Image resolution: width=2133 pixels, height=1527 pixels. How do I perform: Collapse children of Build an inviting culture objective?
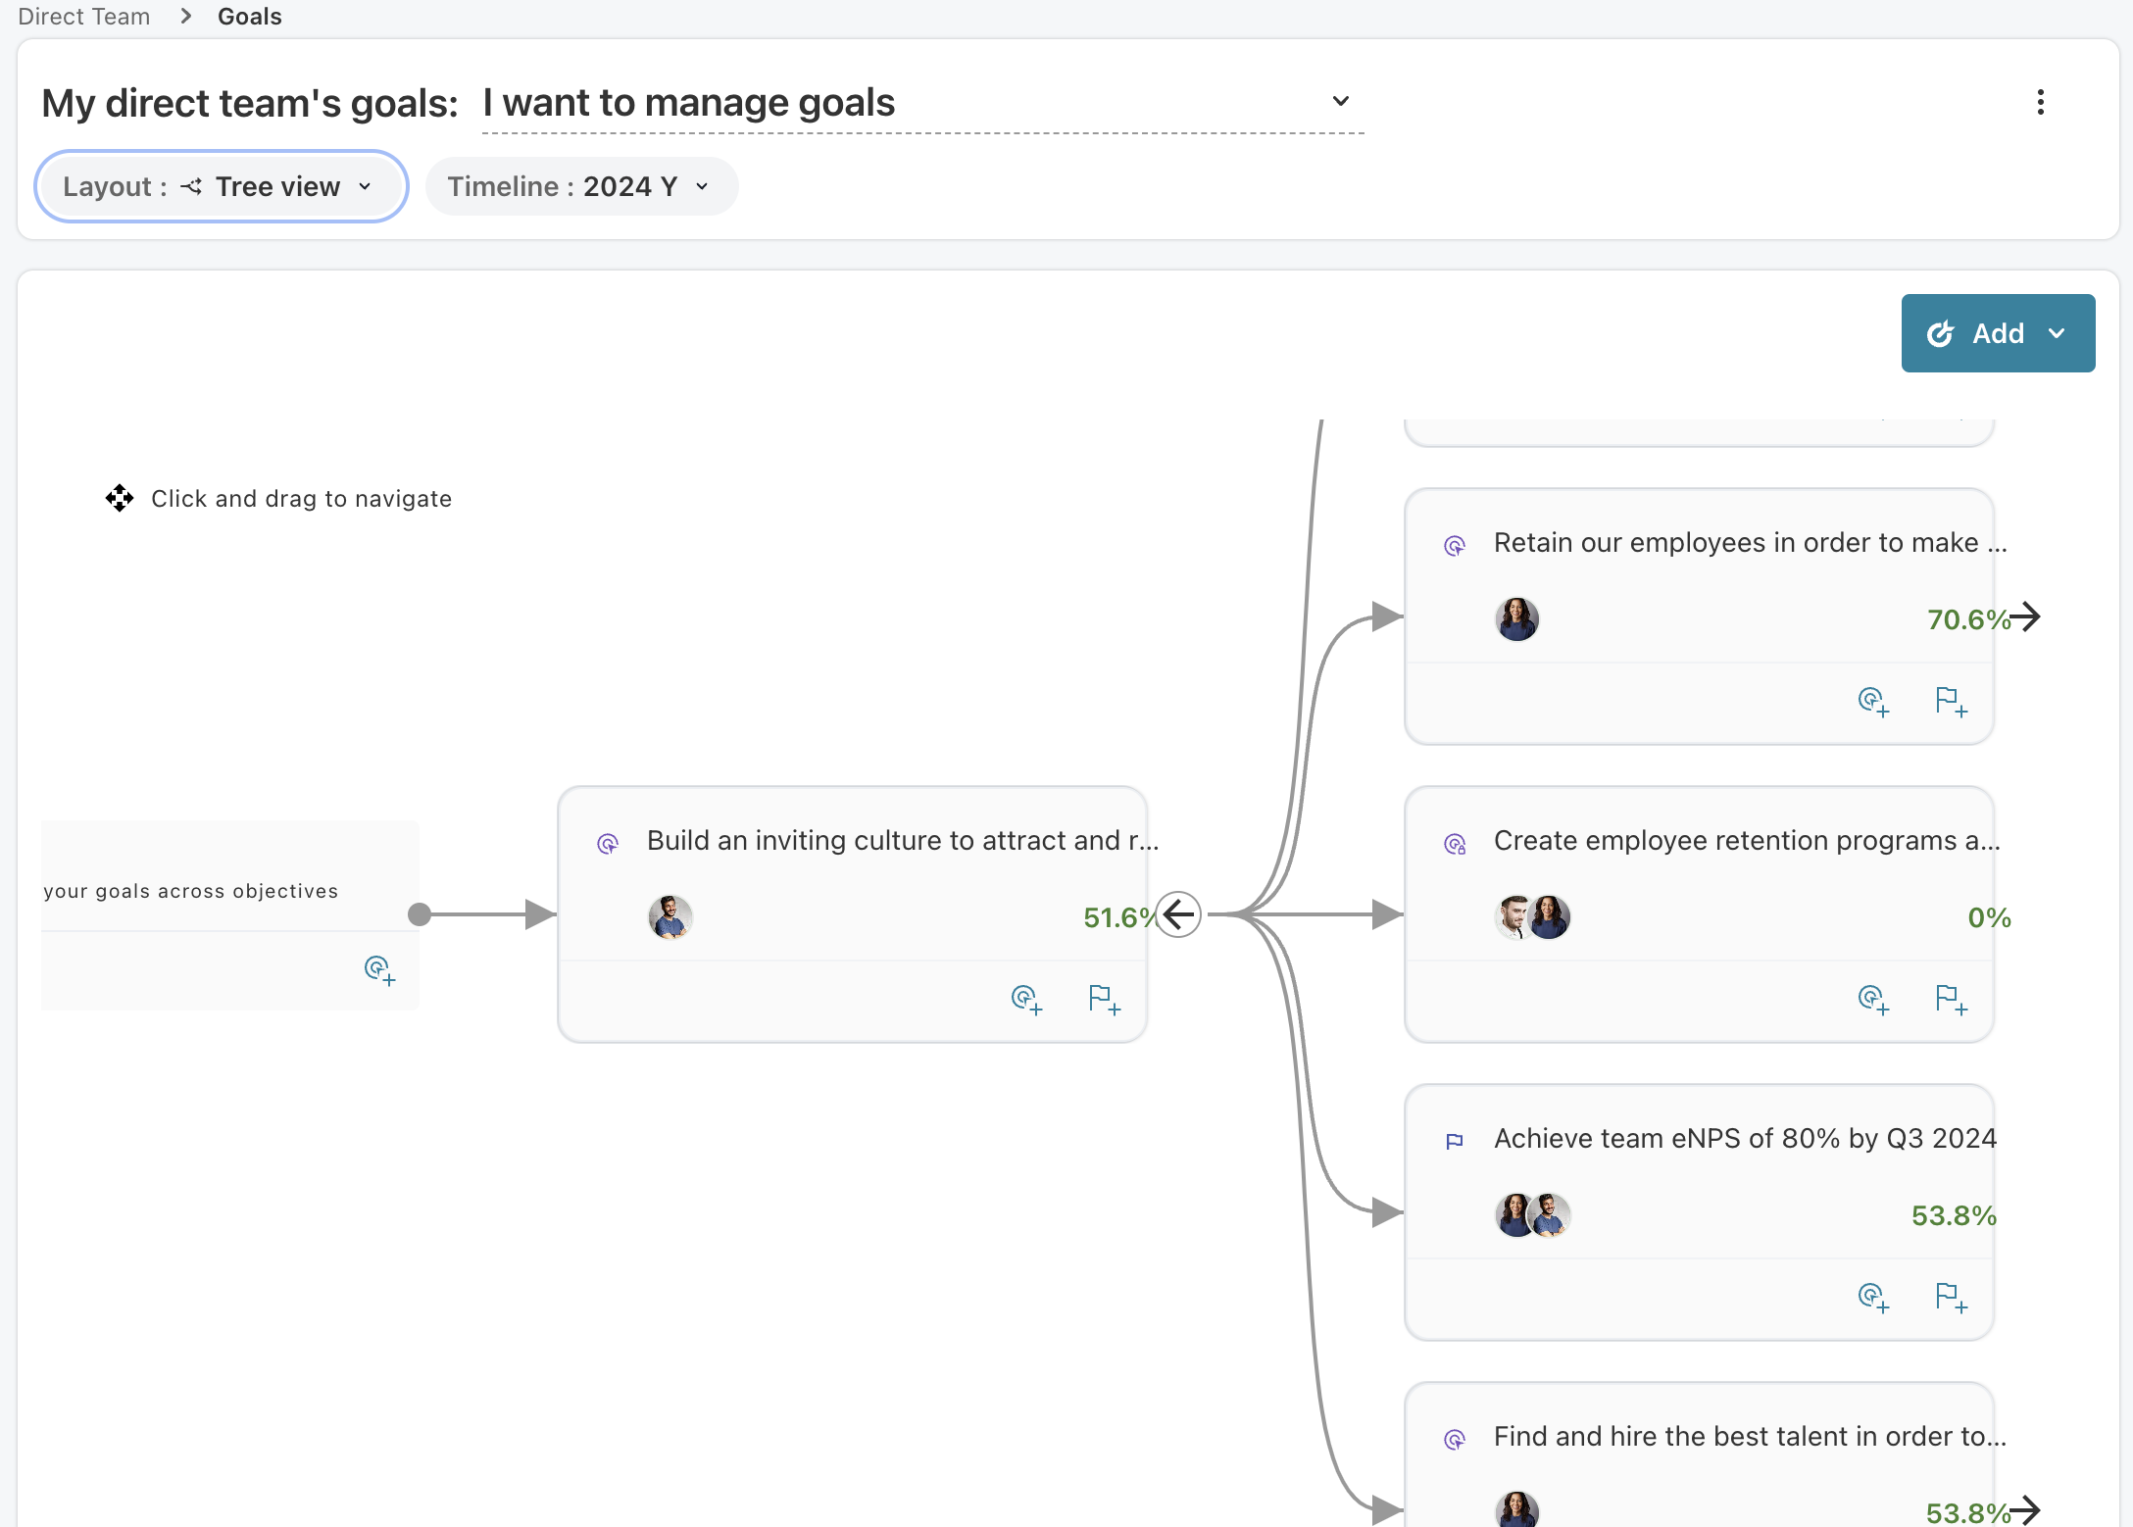coord(1178,914)
